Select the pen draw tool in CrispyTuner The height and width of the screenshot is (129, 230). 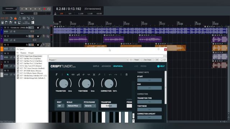[99, 75]
